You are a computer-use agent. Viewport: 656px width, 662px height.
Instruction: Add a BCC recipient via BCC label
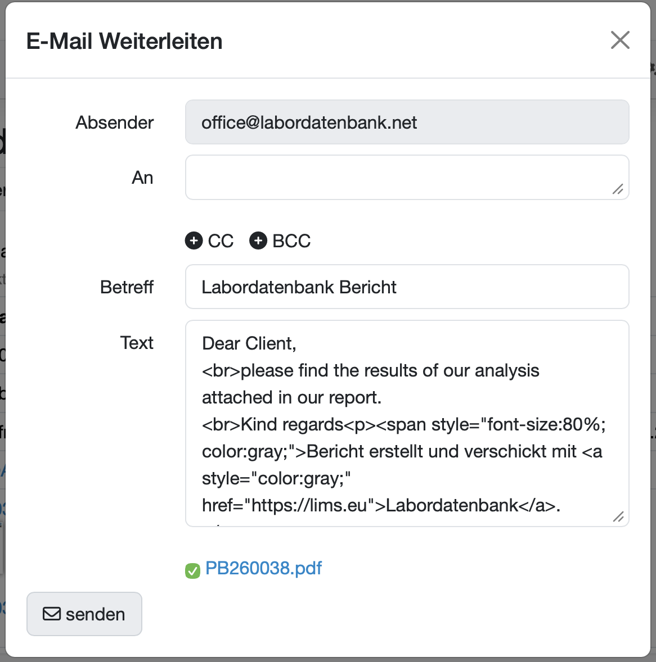291,241
